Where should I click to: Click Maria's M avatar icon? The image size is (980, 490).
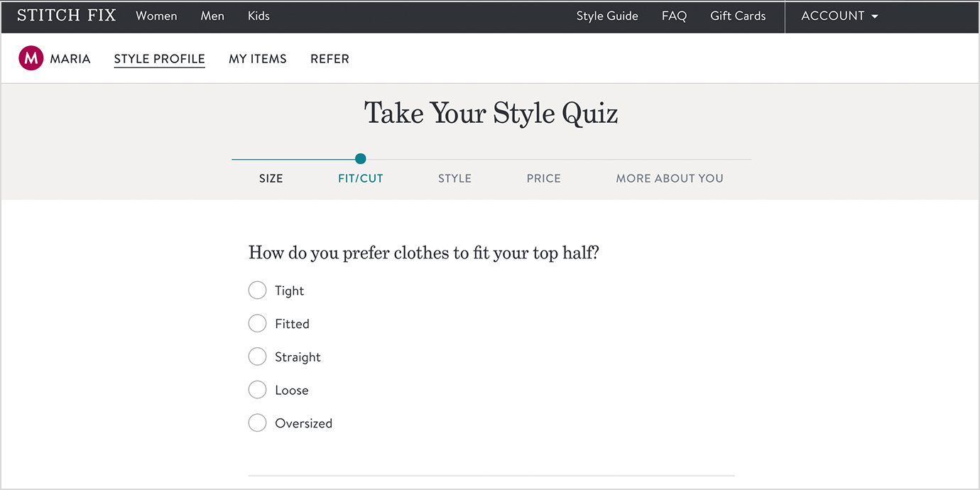coord(31,58)
